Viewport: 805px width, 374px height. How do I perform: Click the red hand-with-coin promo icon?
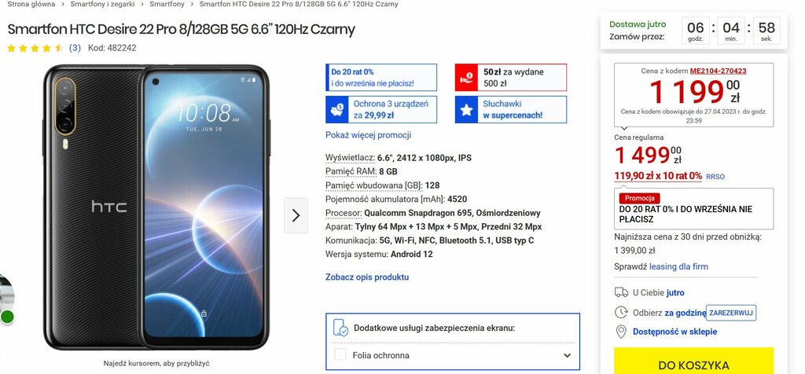[467, 78]
